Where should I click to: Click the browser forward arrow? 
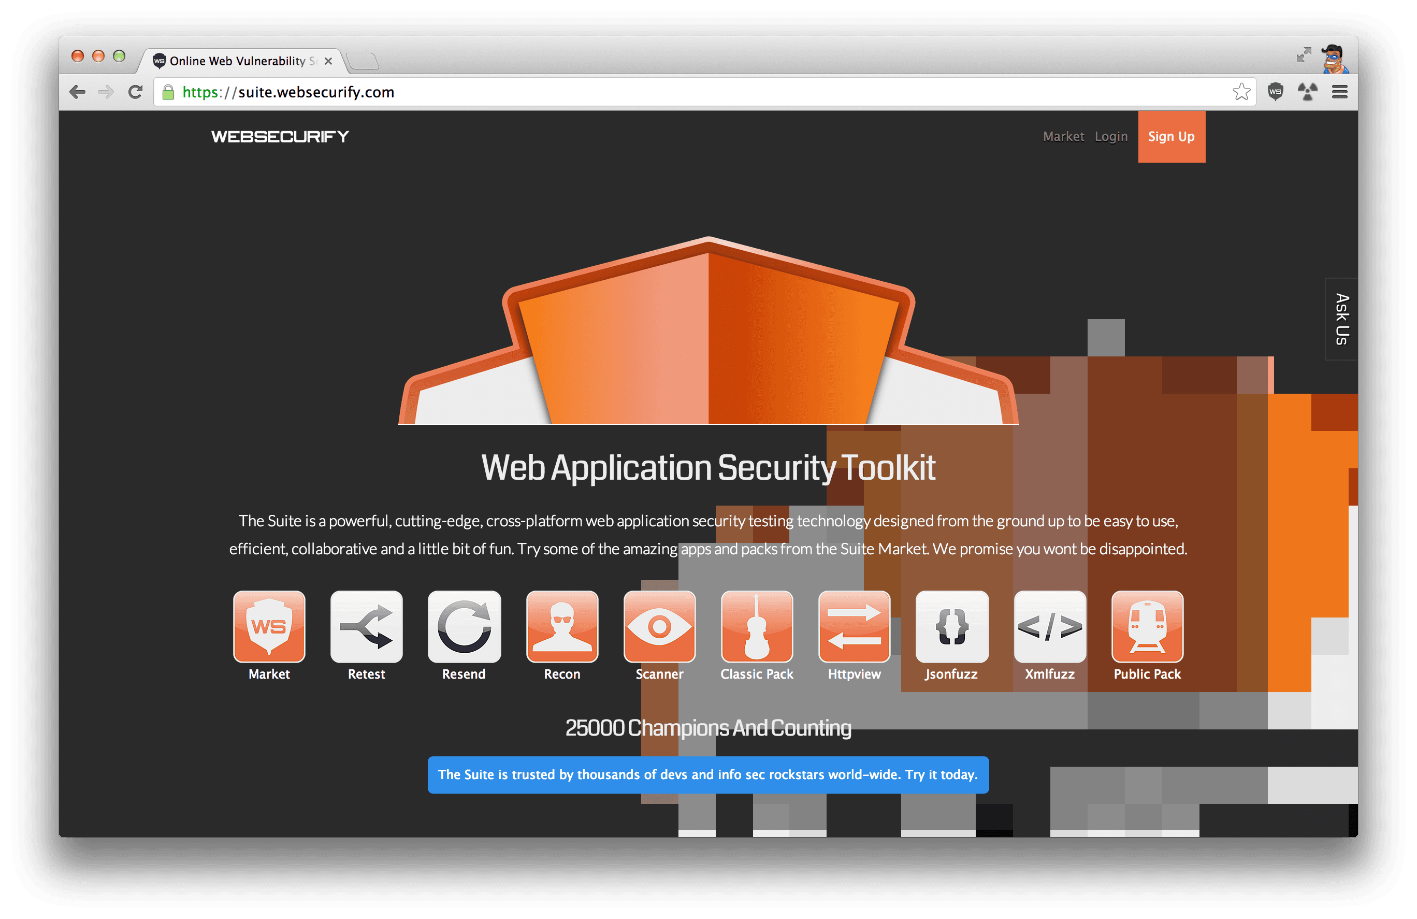pos(106,92)
